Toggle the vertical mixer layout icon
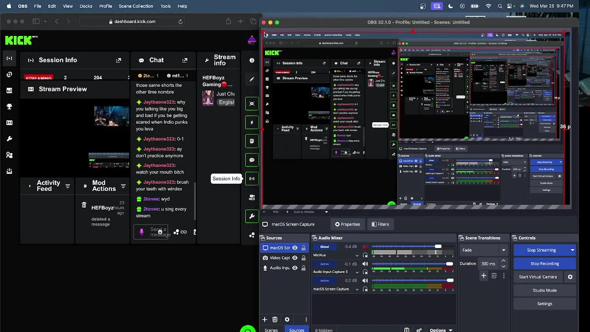 tap(407, 330)
